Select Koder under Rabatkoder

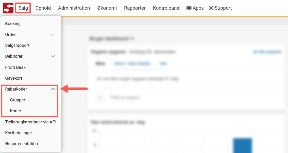(x=15, y=111)
